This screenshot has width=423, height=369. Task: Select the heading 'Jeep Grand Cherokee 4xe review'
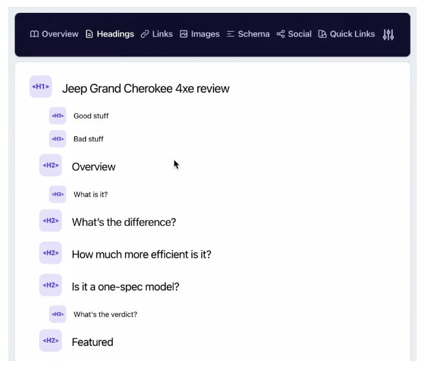click(146, 89)
